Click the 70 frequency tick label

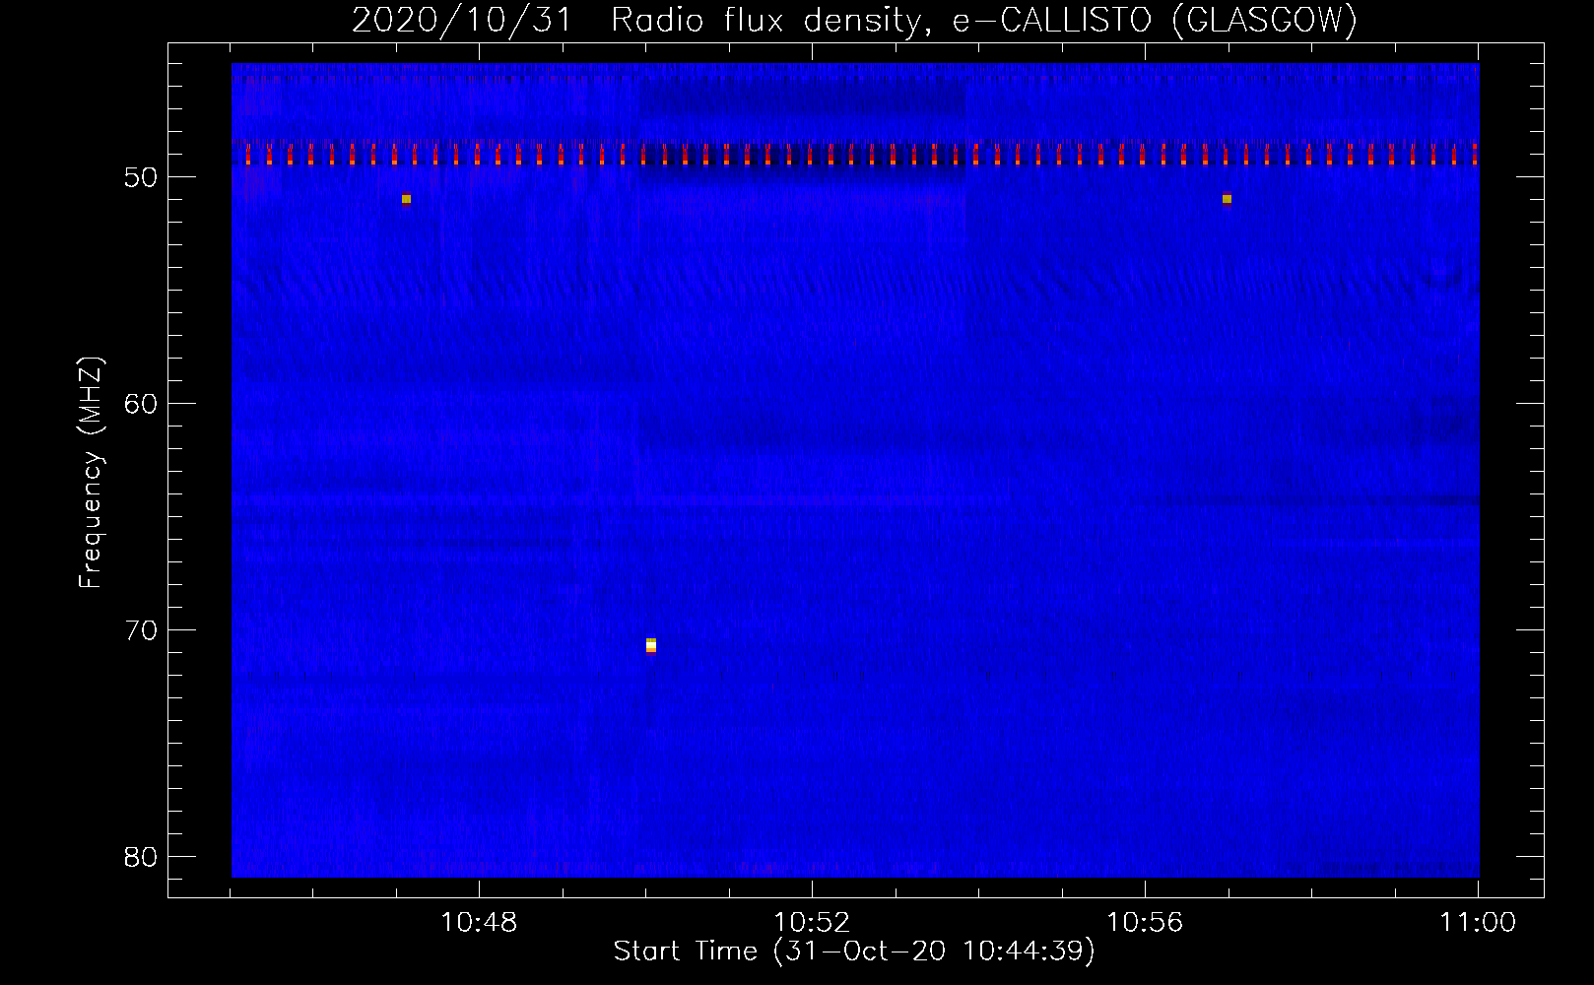141,630
